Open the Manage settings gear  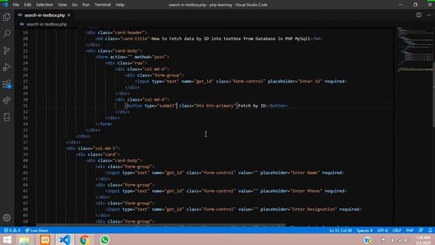click(x=7, y=218)
